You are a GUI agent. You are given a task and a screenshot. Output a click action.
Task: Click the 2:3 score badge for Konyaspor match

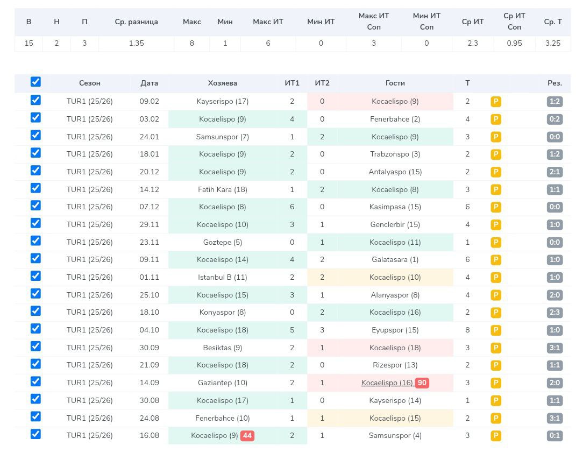[554, 313]
